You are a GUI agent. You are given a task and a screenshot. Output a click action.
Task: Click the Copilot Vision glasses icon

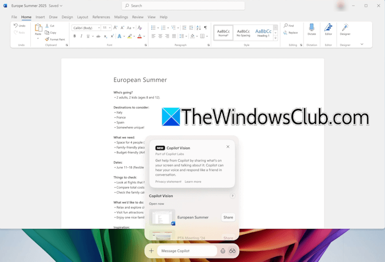(x=232, y=250)
